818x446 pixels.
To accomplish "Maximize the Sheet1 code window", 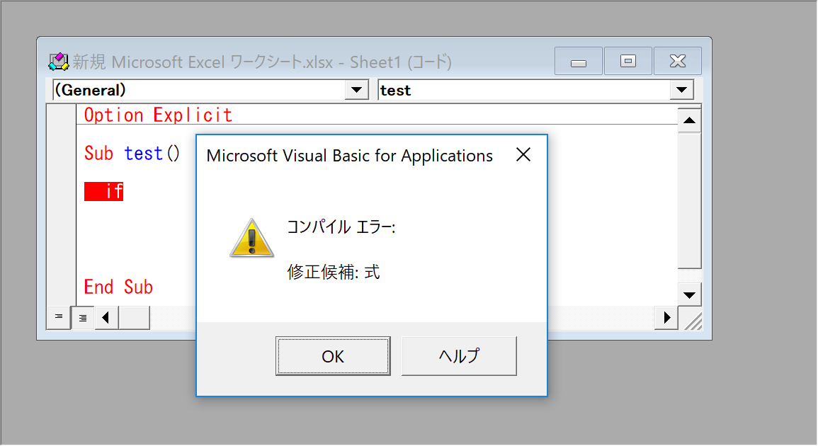I will coord(627,62).
